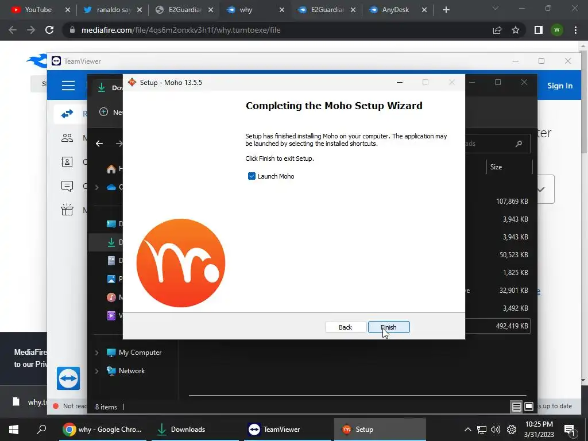Expand My Computer in explorer tree

tap(96, 353)
